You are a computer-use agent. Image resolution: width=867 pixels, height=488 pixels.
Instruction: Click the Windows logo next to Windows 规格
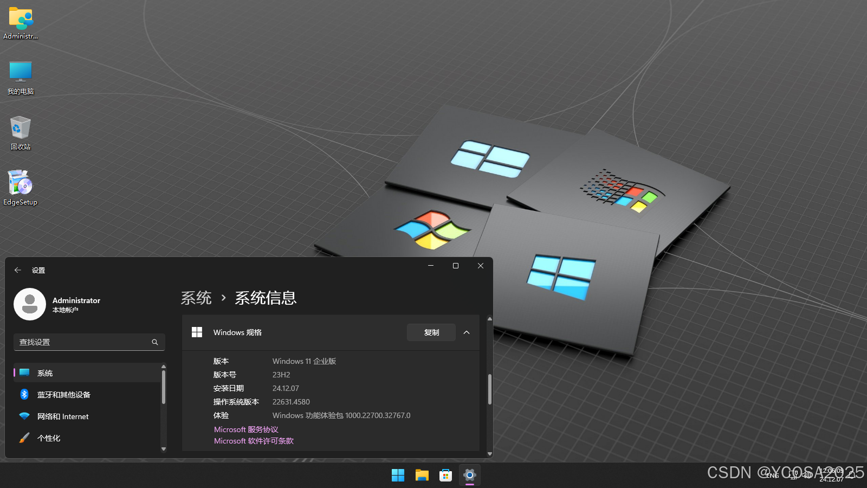(x=197, y=332)
